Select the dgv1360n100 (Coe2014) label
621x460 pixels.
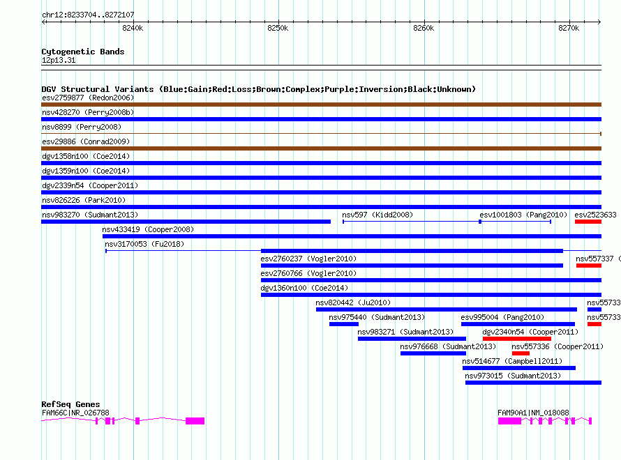[304, 288]
